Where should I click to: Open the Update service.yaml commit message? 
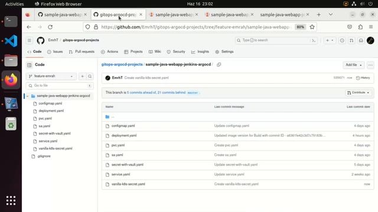point(229,174)
